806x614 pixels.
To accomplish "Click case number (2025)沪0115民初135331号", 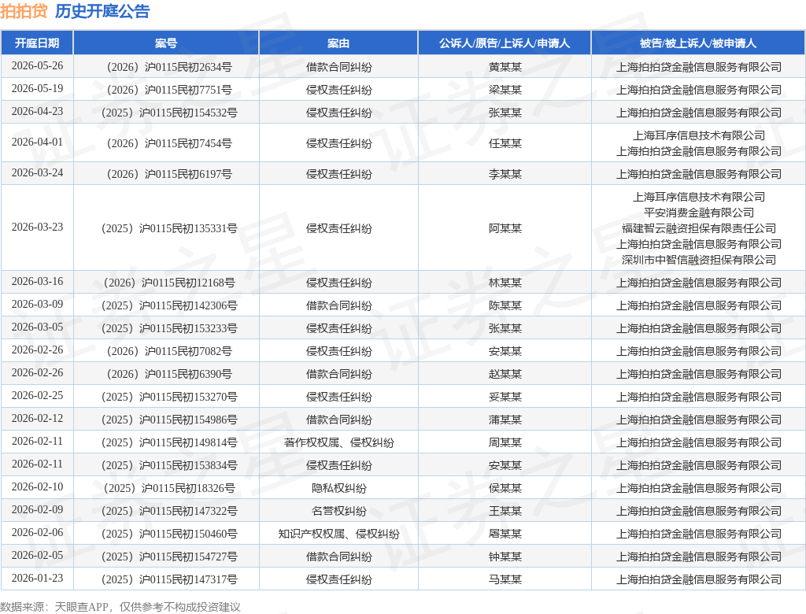I will (169, 228).
